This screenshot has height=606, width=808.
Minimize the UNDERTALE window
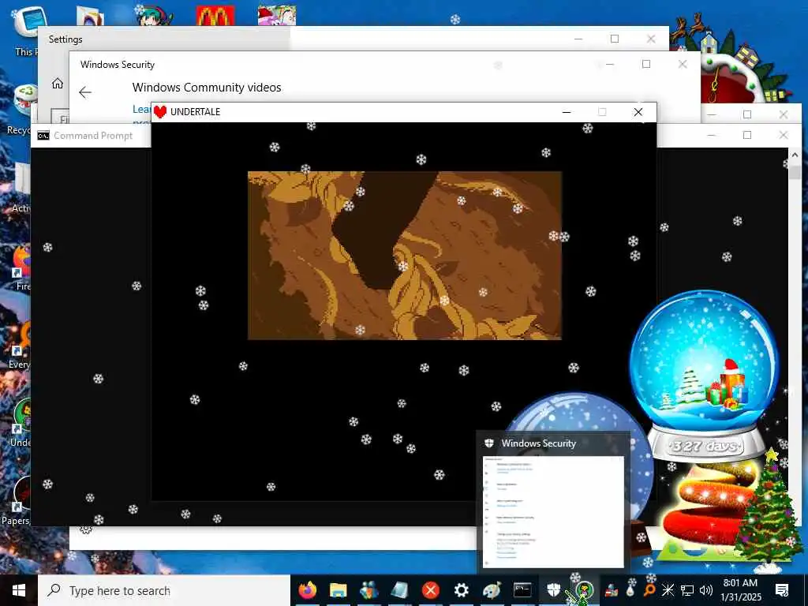pyautogui.click(x=567, y=112)
